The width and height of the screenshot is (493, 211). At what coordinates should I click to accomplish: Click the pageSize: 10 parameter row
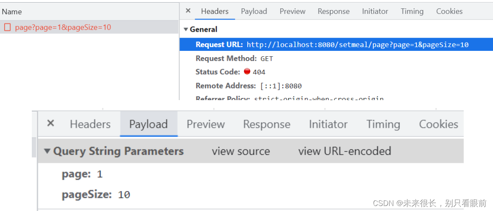point(96,195)
